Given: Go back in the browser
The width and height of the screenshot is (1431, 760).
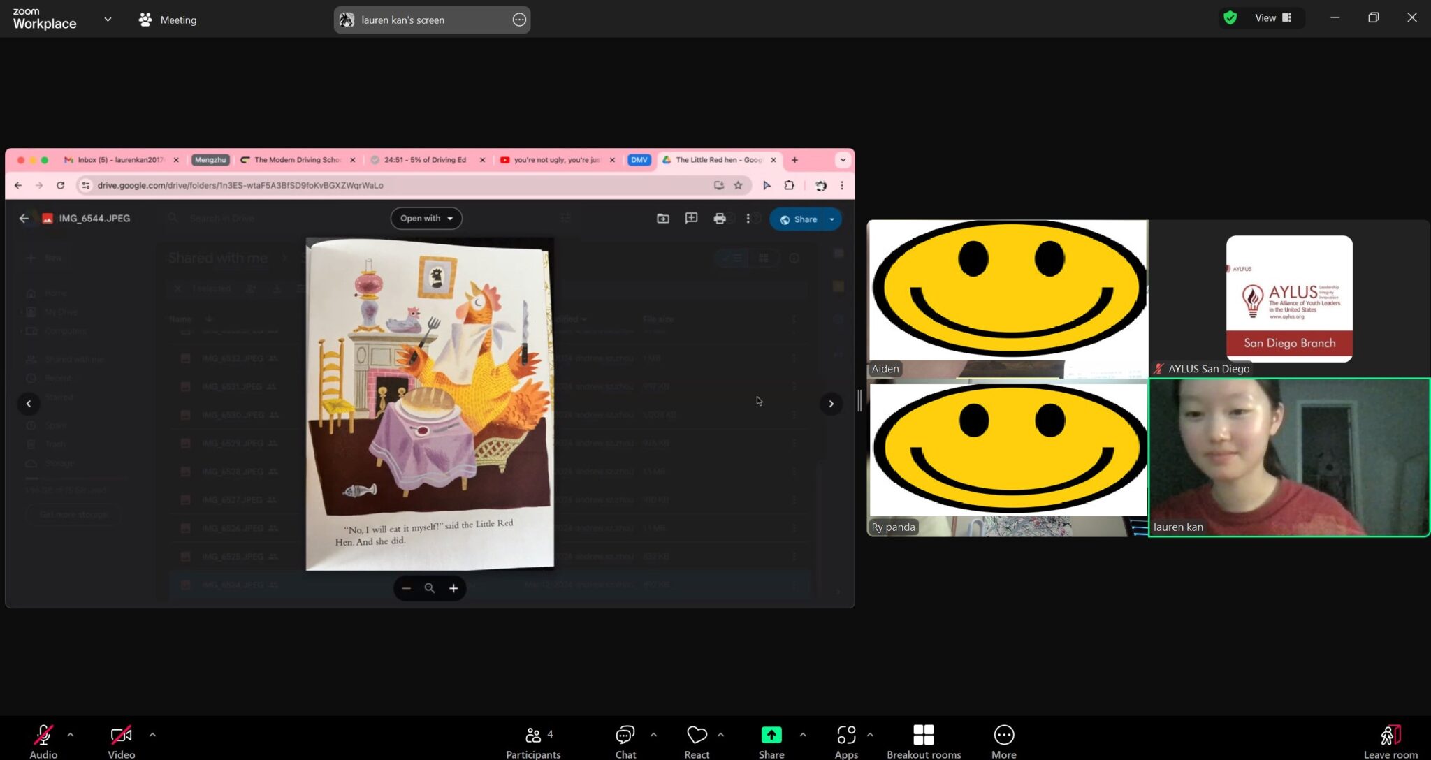Looking at the screenshot, I should click(18, 185).
